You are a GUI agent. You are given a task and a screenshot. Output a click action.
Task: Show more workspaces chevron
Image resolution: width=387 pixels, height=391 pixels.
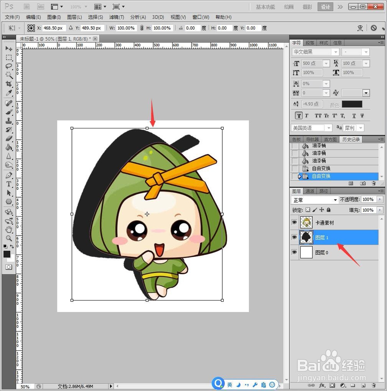pos(340,7)
